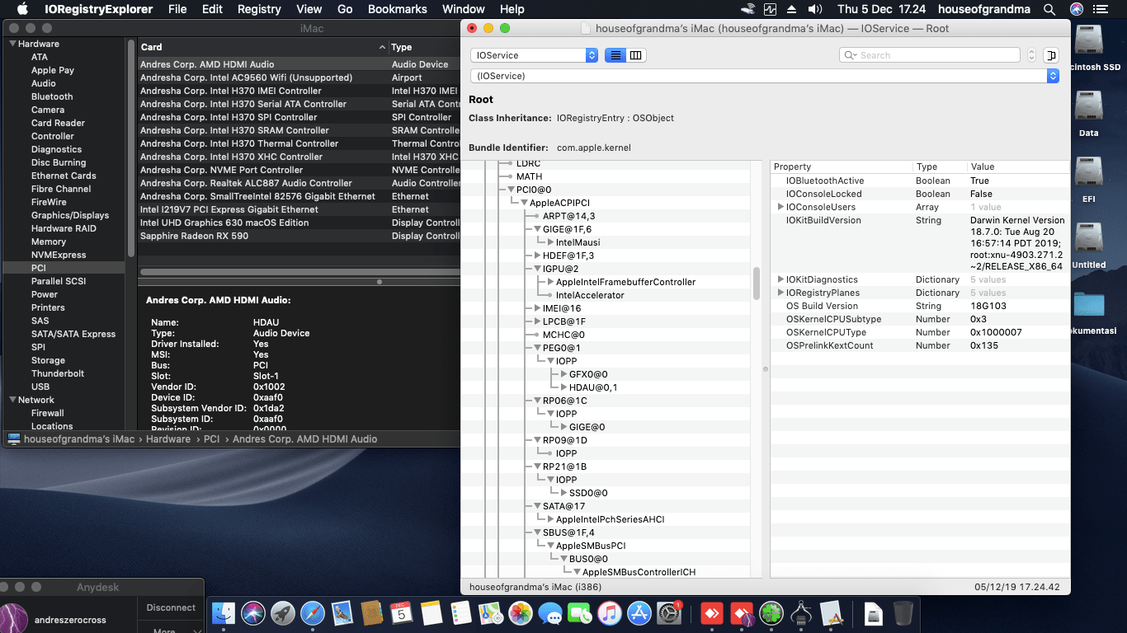Switch to column browser view in IORegistryExplorer

tap(636, 55)
